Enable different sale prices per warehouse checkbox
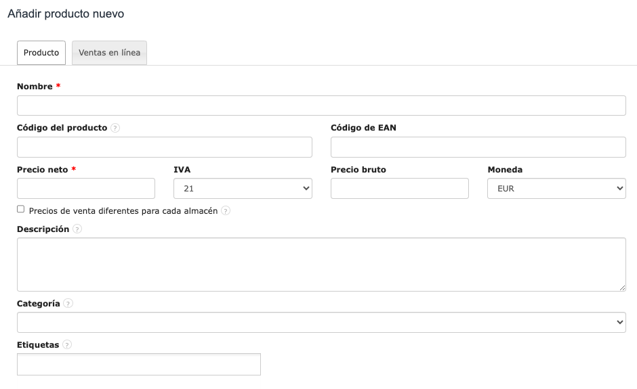This screenshot has height=389, width=637. click(21, 210)
